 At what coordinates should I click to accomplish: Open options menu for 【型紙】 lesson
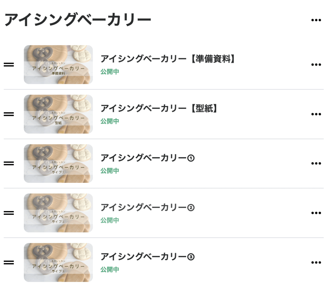click(316, 114)
